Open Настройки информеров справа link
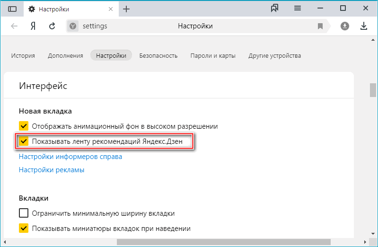 click(x=70, y=157)
